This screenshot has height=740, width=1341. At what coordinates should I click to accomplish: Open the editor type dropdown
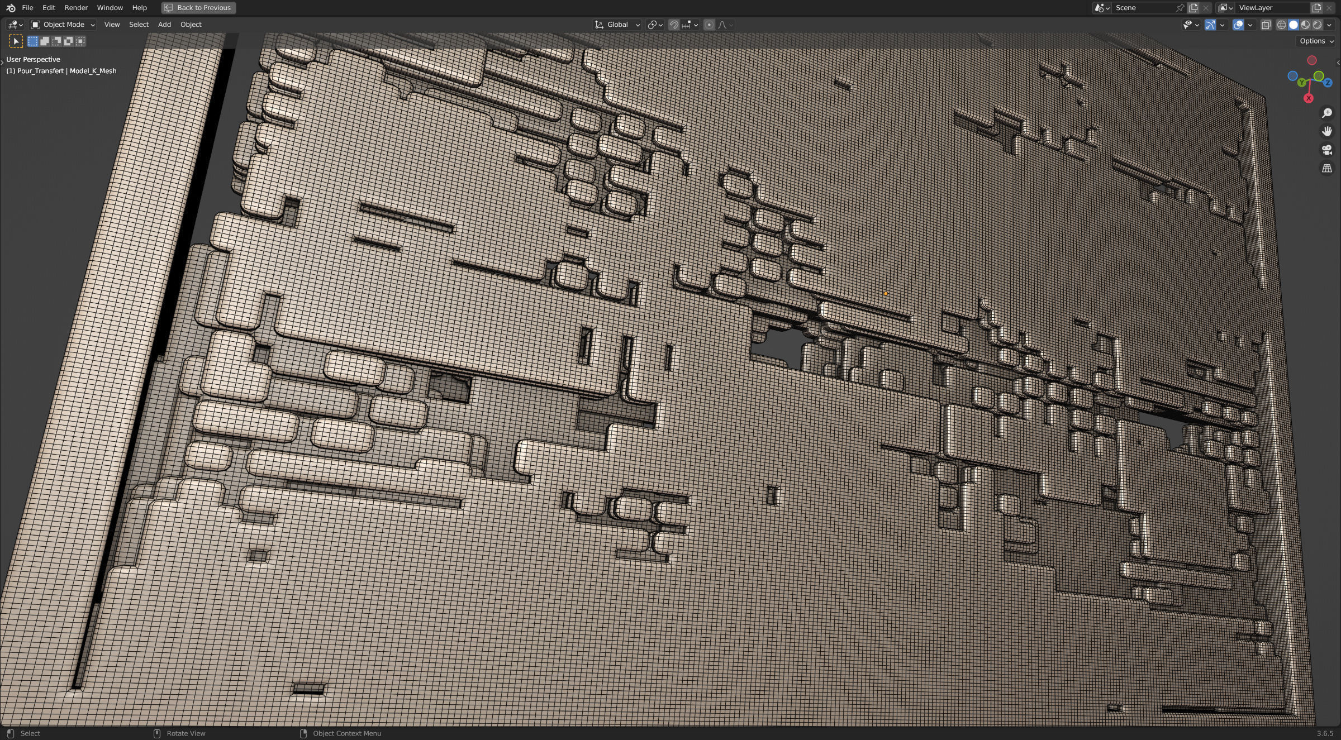(15, 25)
